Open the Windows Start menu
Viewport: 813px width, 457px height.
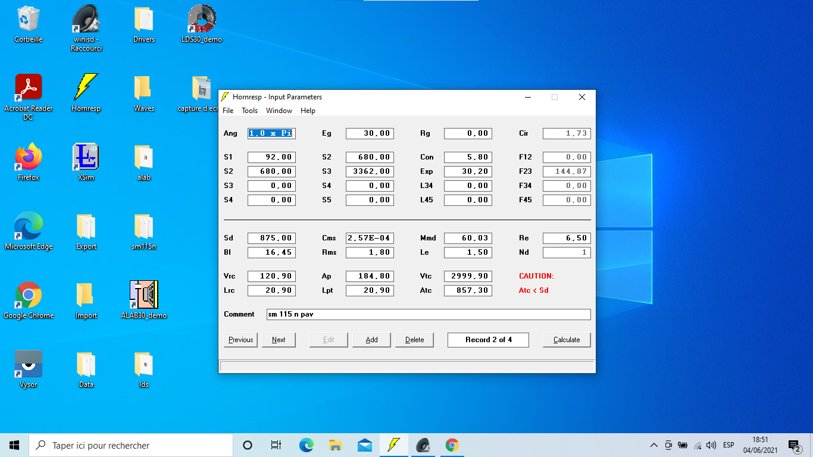point(14,445)
